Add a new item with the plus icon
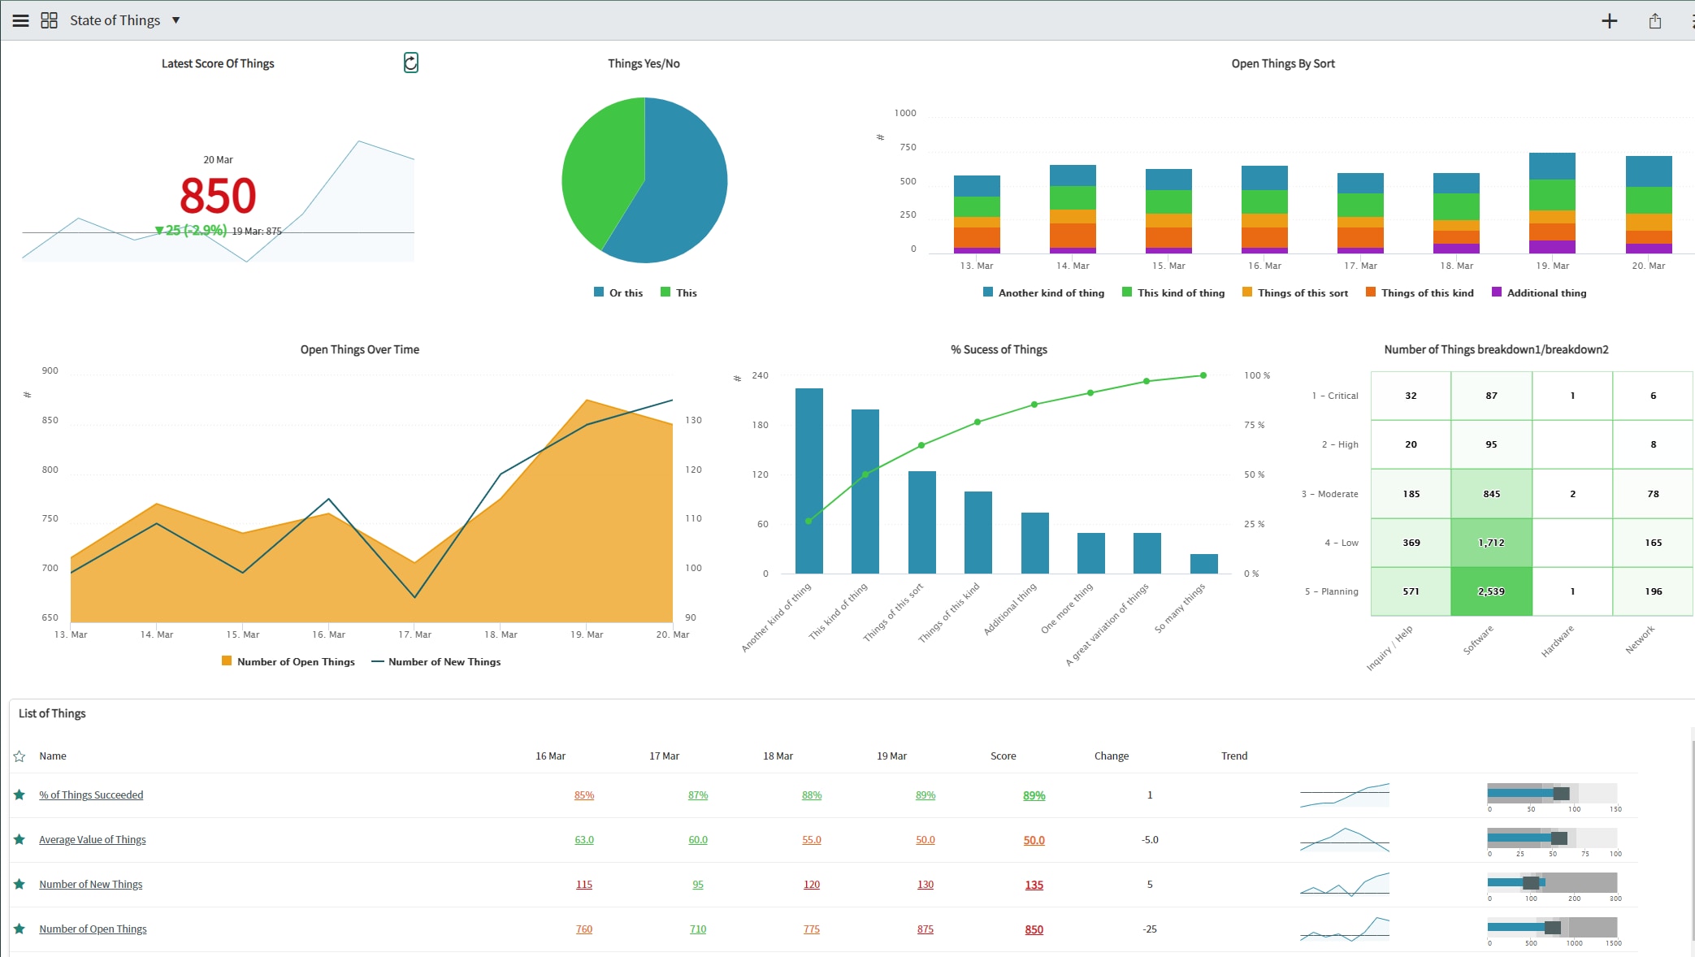 pyautogui.click(x=1610, y=20)
